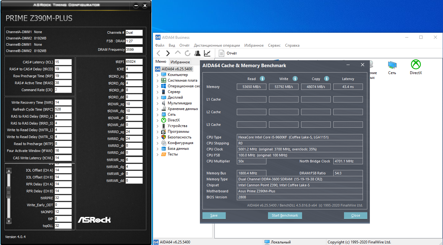This screenshot has height=245, width=443.
Task: Click Start Benchmark button
Action: (x=285, y=215)
